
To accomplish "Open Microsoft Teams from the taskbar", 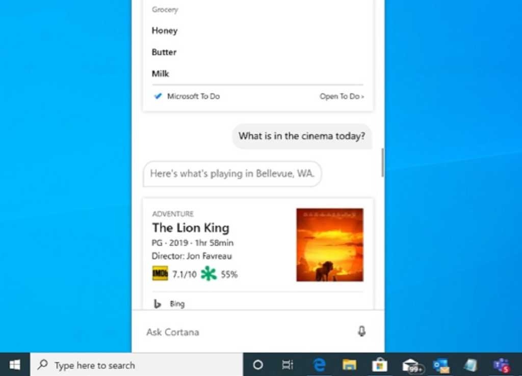I will pos(502,365).
